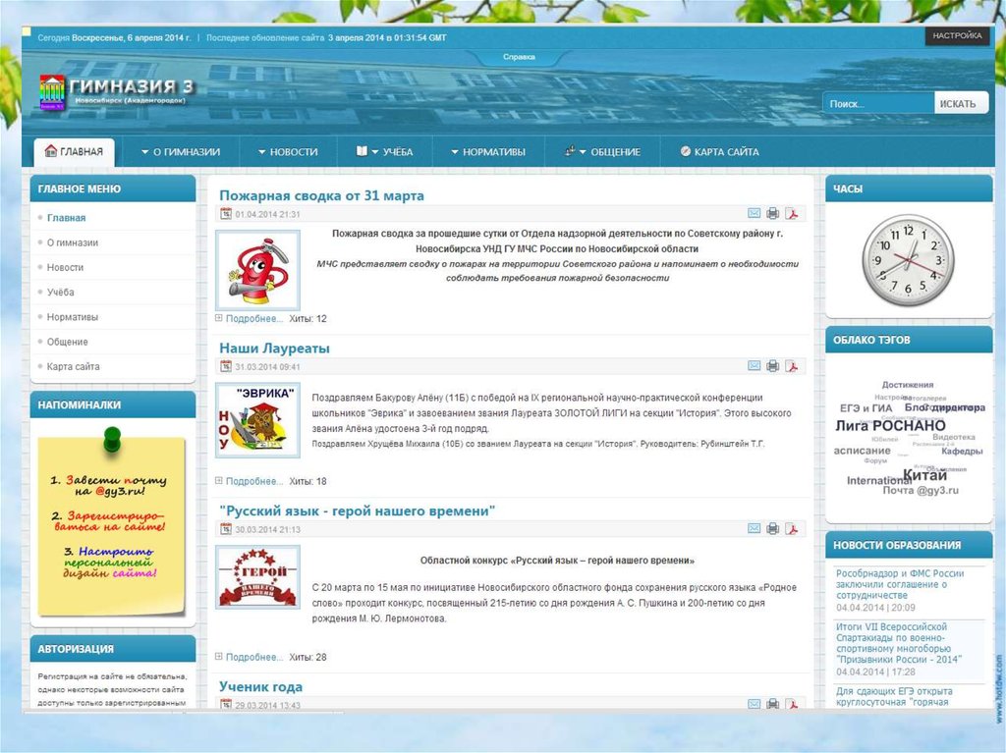Open Рособрнадзор и ФМС России news link

point(900,584)
